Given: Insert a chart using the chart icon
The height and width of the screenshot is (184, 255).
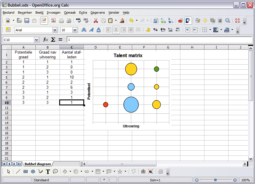Looking at the screenshot, I should click(x=180, y=21).
